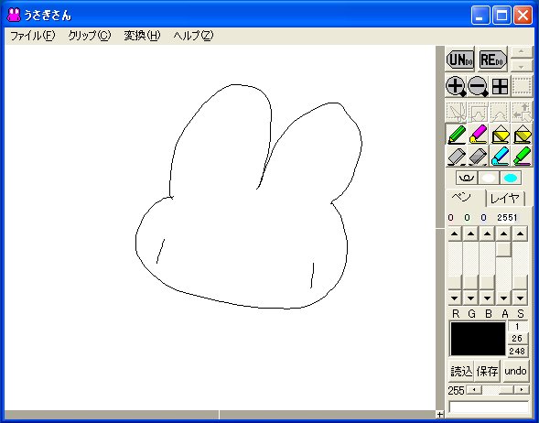Screen dimensions: 539x423
Task: Pick the first gray eraser tool
Action: tap(456, 156)
